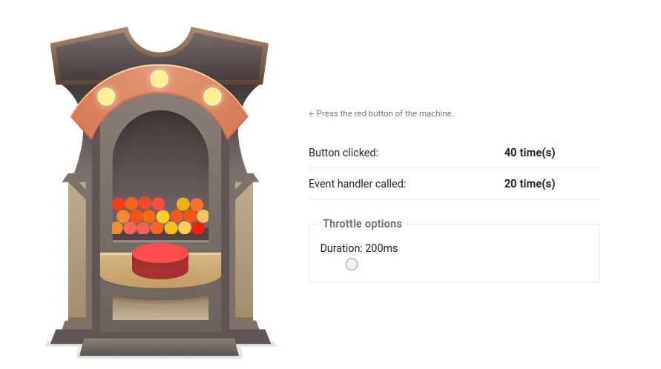The image size is (661, 369).
Task: Click the half-visible pale ball ending the middle row
Action: 203,216
